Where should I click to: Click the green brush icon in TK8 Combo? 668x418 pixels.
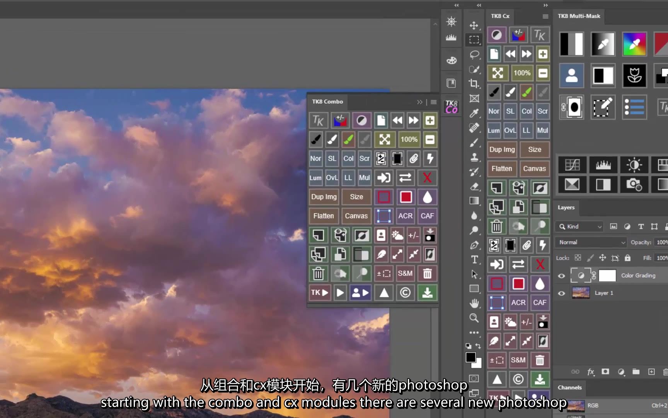tap(348, 140)
